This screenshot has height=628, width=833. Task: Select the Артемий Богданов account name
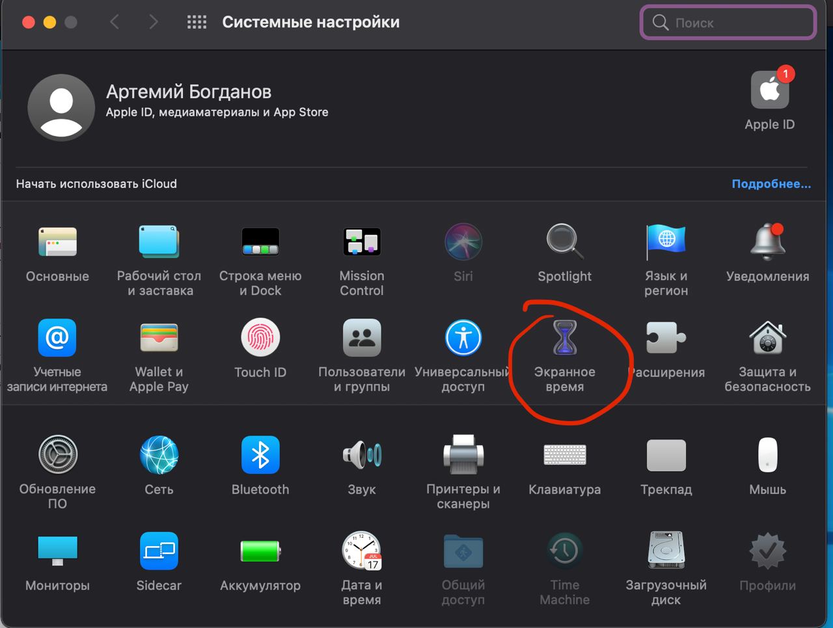(189, 92)
